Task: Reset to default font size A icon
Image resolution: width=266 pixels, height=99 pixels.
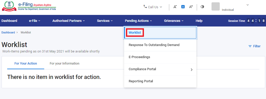Action: [183, 7]
